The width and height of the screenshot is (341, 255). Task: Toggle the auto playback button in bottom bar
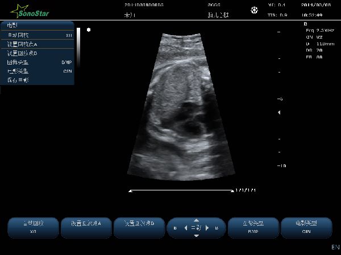[33, 227]
